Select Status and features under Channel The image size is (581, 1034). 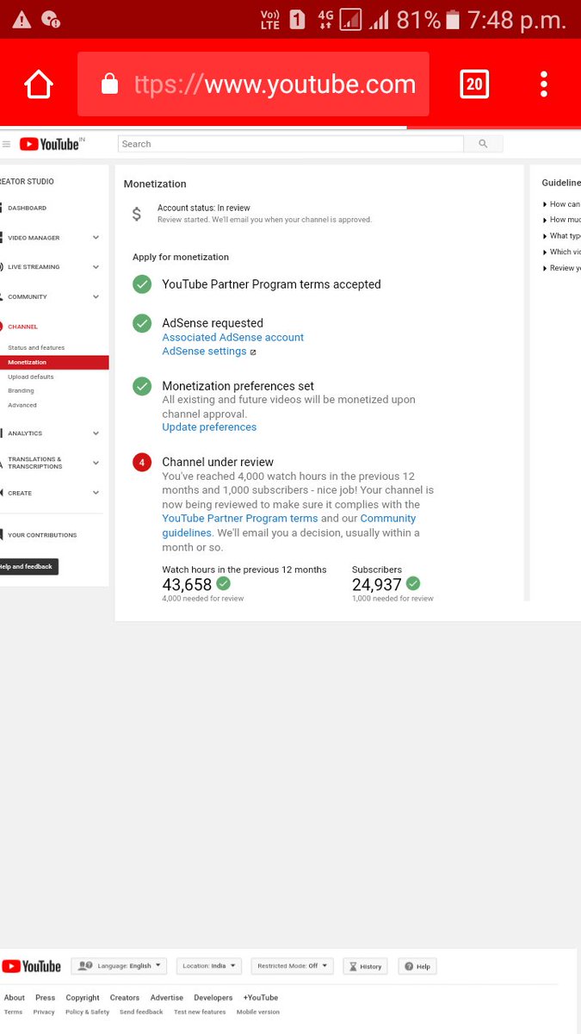click(36, 347)
